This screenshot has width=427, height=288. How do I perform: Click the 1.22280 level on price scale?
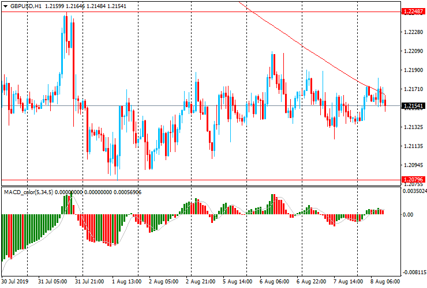[411, 32]
